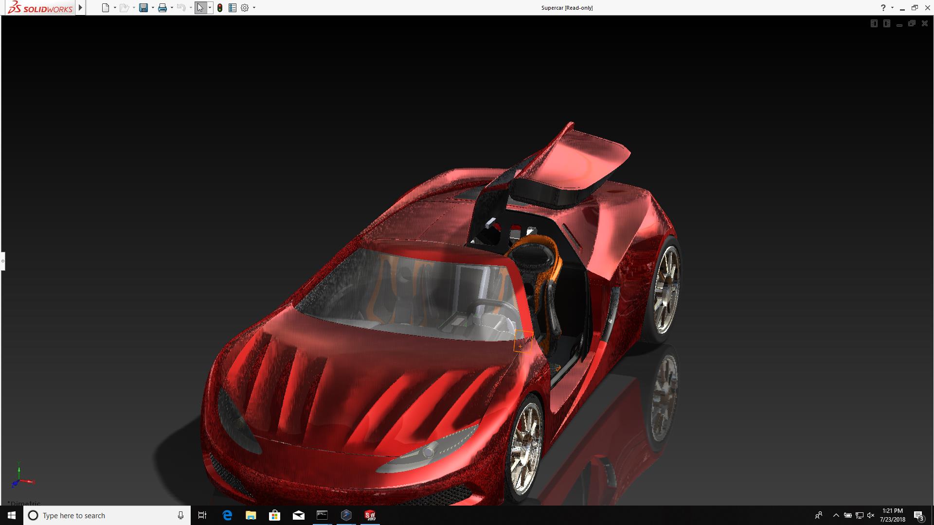
Task: Click the Rebuild traffic light icon
Action: pos(220,8)
